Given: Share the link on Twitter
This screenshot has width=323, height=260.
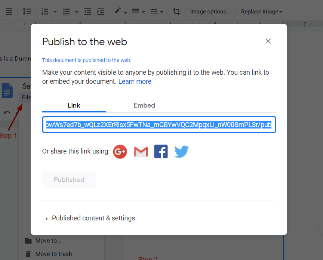Looking at the screenshot, I should (x=181, y=151).
